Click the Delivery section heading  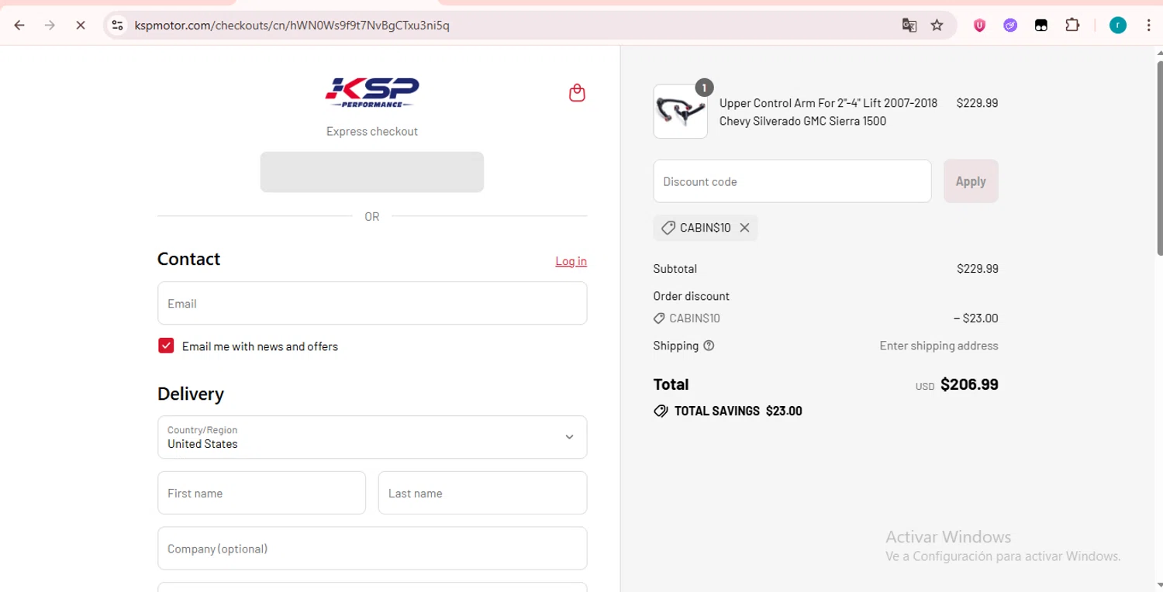click(x=191, y=394)
